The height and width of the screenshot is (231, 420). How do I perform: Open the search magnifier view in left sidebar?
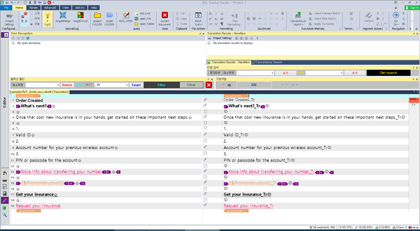[x=5, y=215]
